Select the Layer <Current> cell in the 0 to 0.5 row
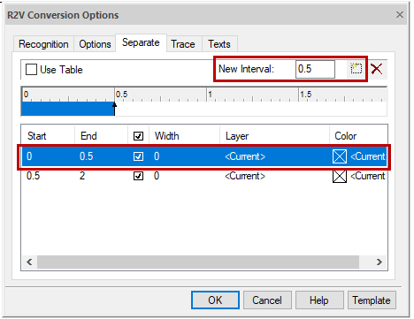Screen dimensions: 414x319 pos(245,156)
